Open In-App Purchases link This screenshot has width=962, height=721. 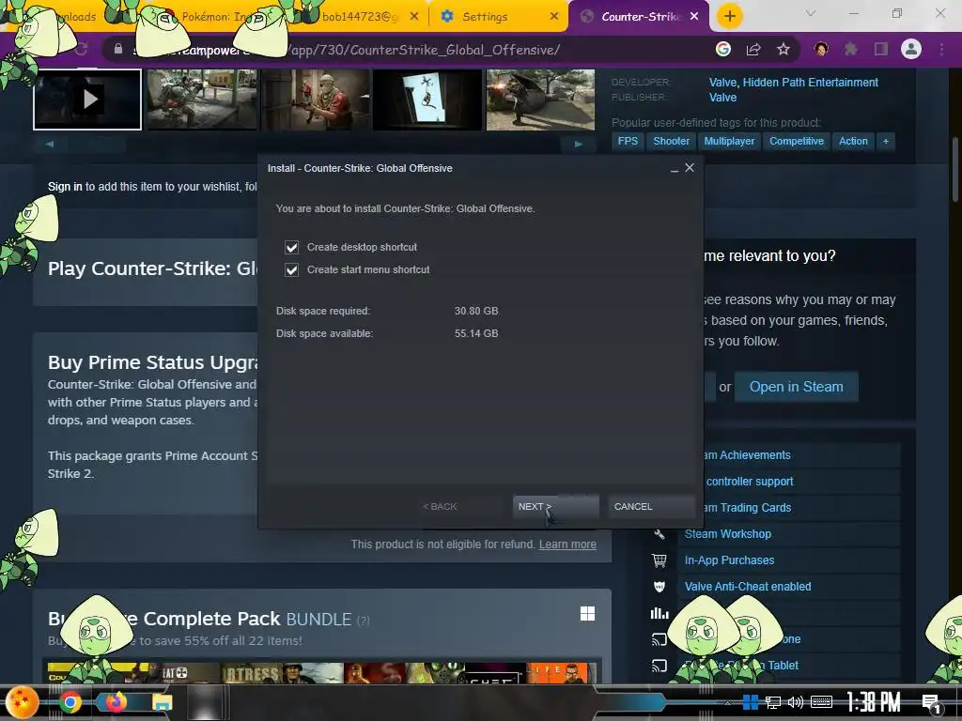tap(729, 560)
